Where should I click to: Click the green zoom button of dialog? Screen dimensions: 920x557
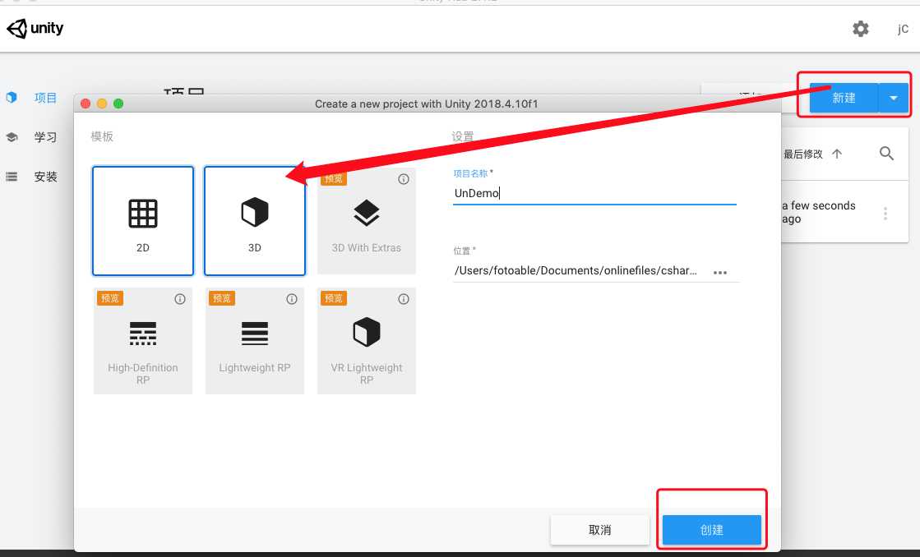(118, 104)
